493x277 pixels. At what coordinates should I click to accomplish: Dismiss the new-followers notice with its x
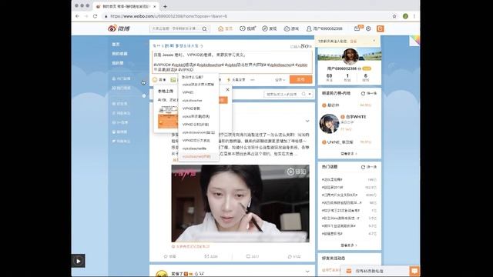(374, 41)
